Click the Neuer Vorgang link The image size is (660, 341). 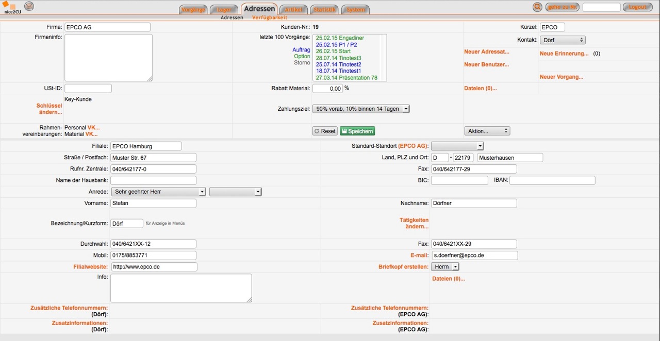(x=562, y=77)
